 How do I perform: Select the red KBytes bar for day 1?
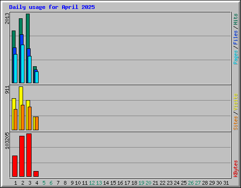pos(15,166)
